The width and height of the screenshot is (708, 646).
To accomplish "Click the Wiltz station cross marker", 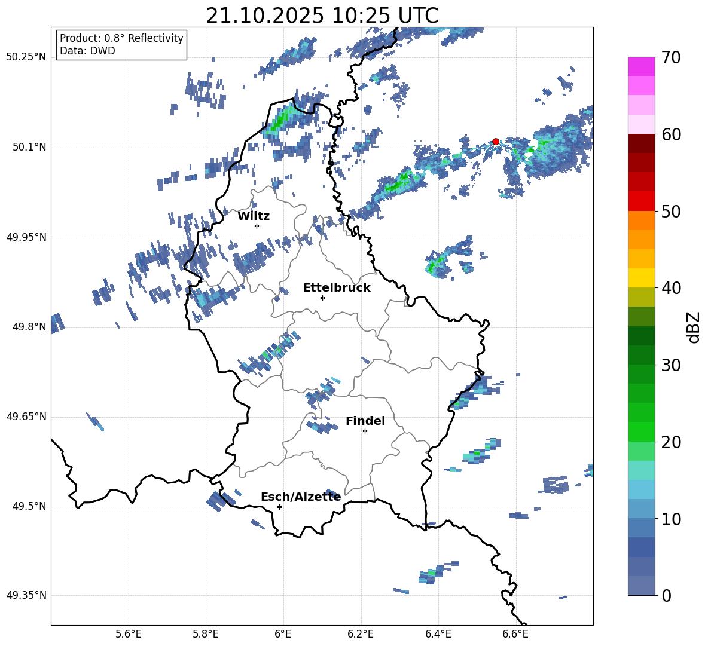I will pos(257,226).
